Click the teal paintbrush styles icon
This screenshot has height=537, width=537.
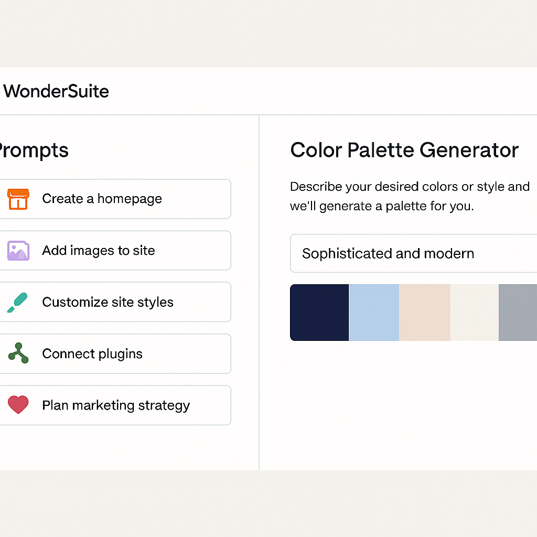click(x=17, y=303)
